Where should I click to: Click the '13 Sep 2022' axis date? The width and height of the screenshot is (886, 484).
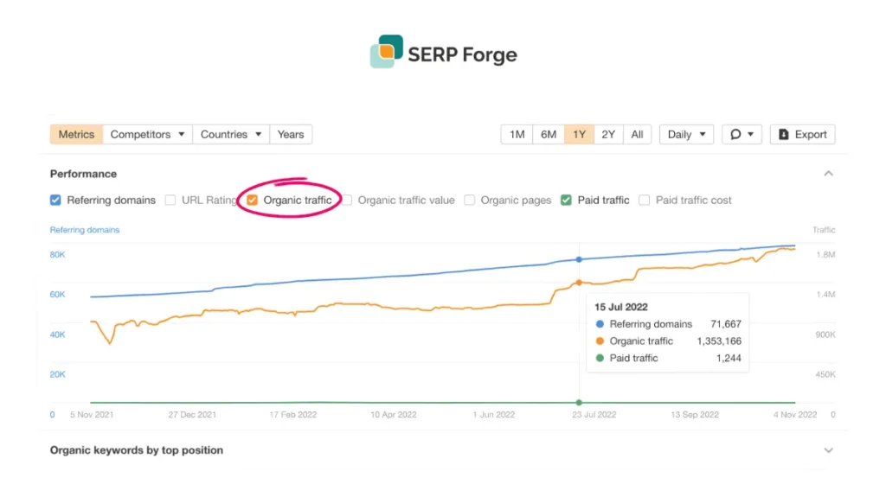pos(695,415)
